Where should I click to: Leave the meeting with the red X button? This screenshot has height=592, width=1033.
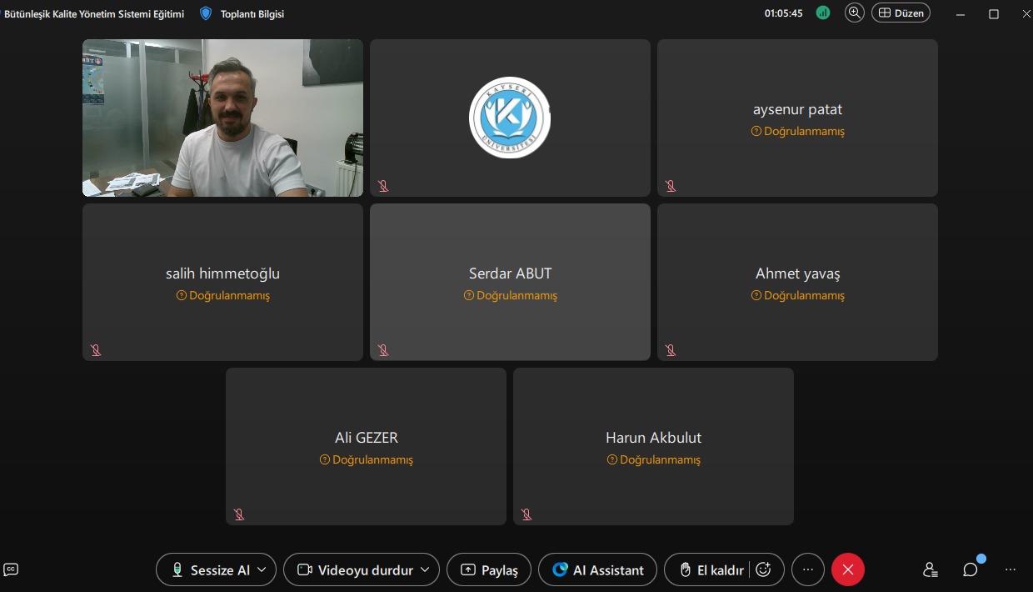click(x=847, y=570)
